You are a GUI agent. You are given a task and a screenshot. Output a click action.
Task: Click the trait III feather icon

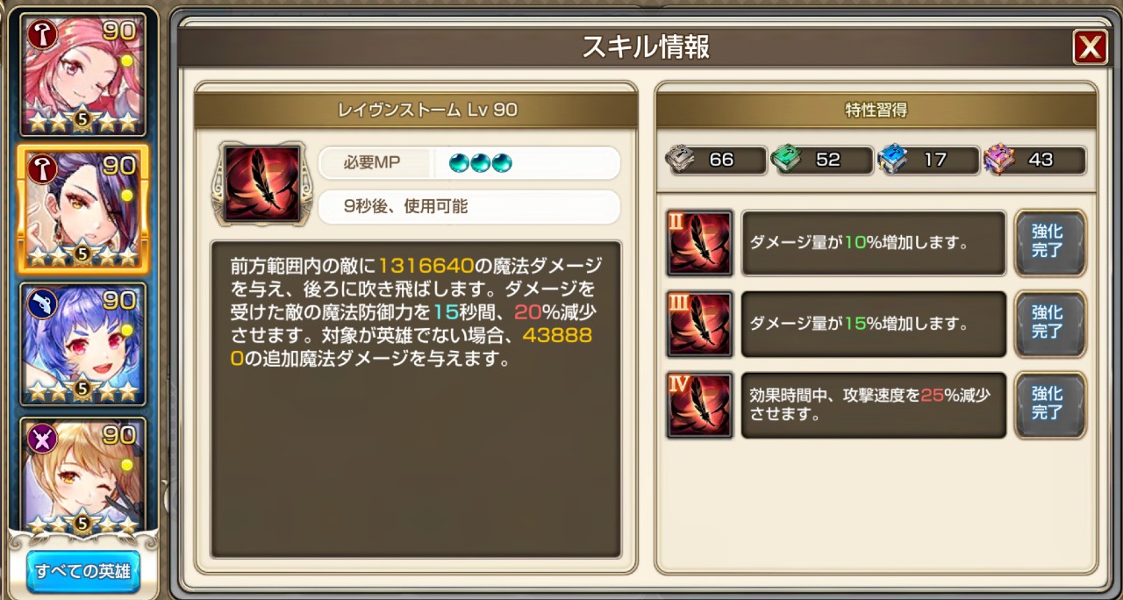point(699,325)
